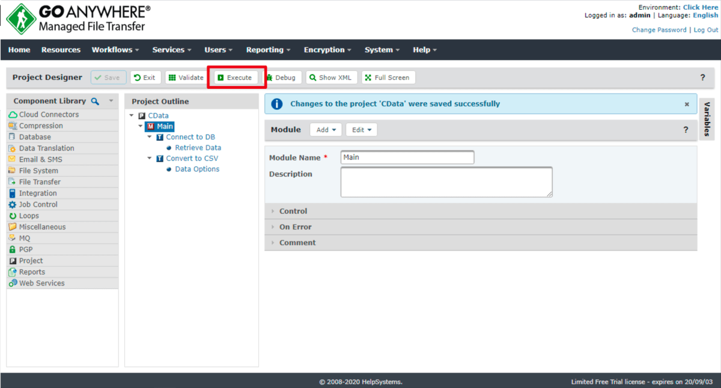Click the Module Name input field
The image size is (721, 388).
point(407,157)
